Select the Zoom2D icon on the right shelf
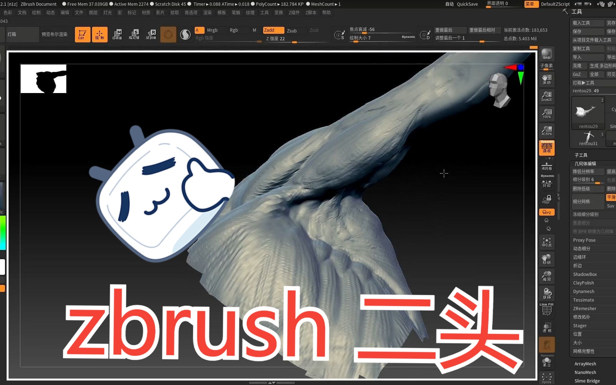Viewport: 616px width, 385px height. tap(546, 96)
